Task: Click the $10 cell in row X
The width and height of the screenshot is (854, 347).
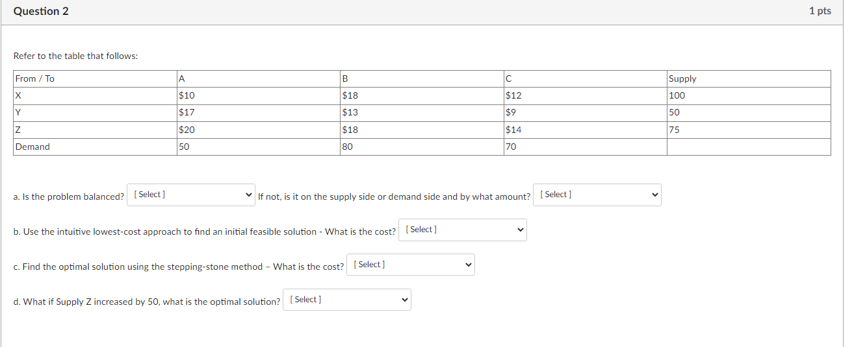Action: (258, 96)
